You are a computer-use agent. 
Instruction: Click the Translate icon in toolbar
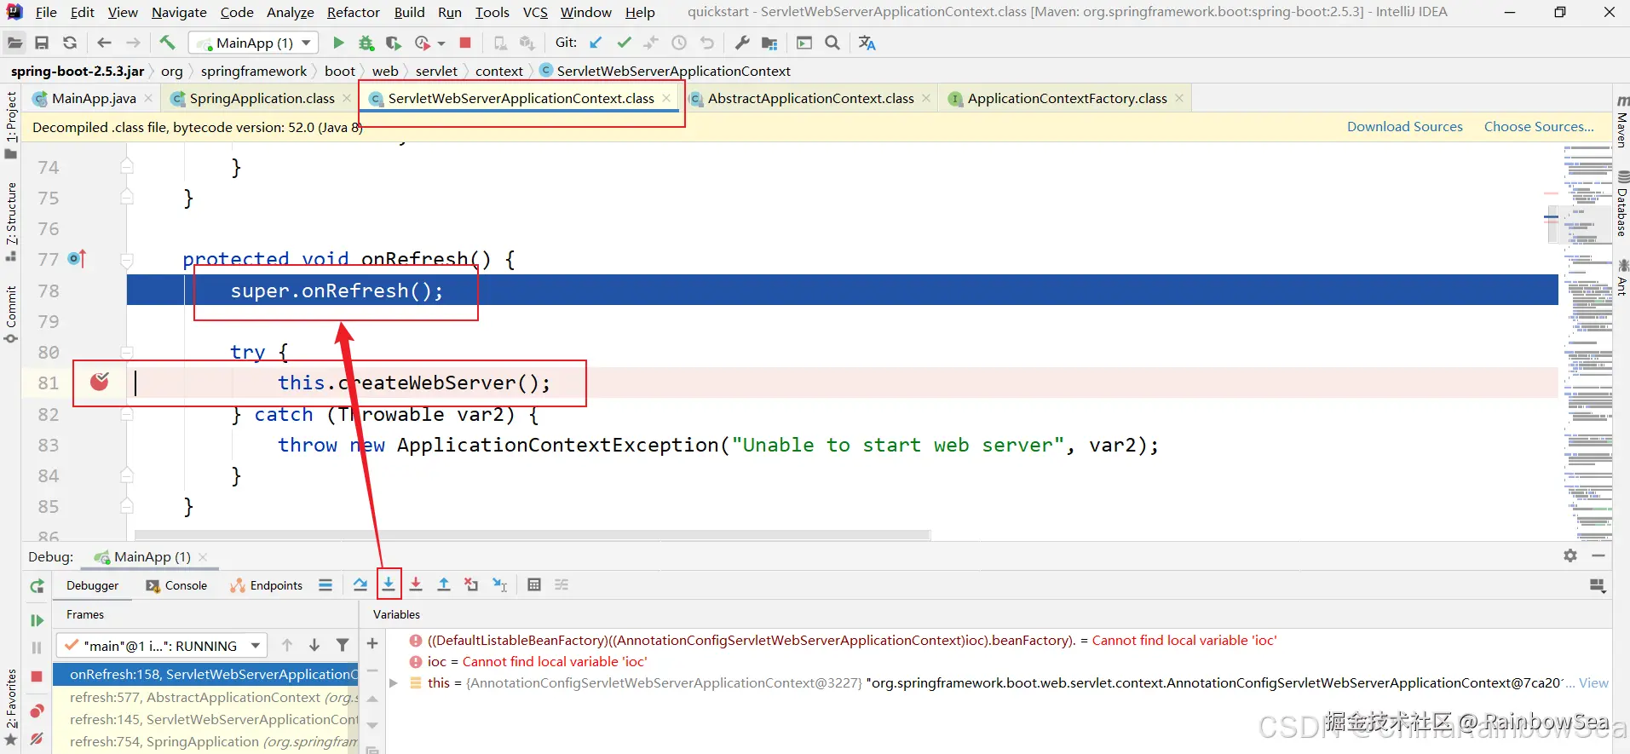pos(867,43)
